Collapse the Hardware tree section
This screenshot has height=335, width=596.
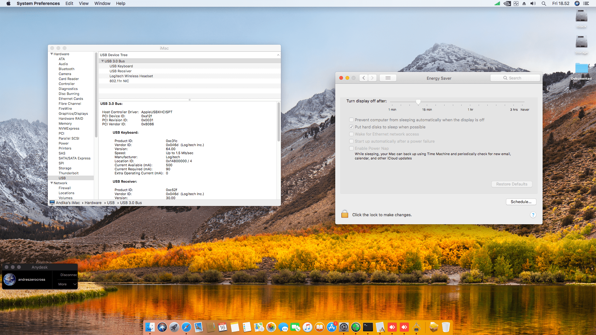pos(52,54)
